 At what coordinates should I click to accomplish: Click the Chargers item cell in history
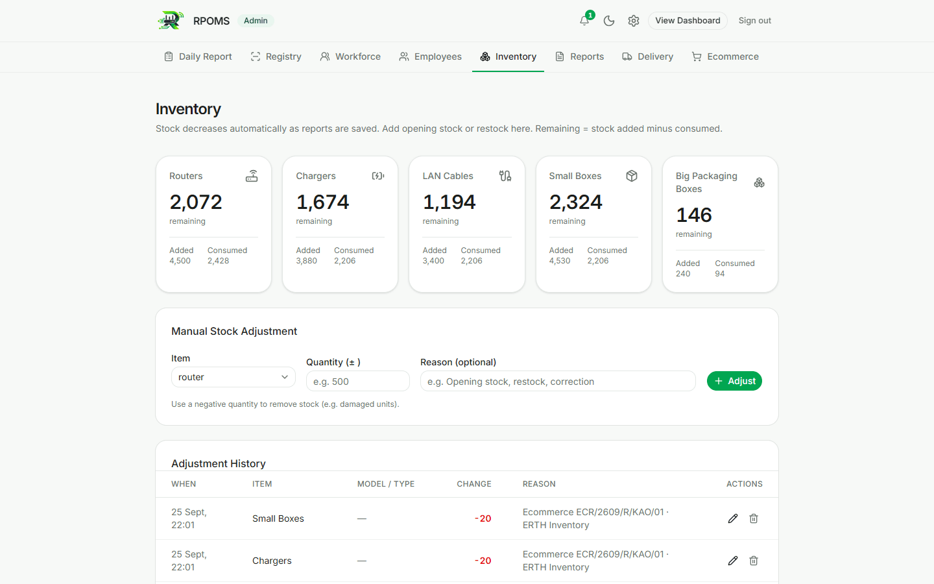point(272,561)
